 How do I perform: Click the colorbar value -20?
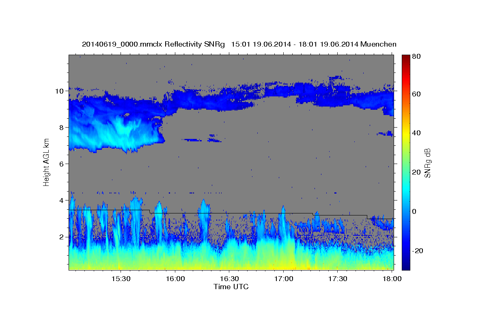pos(417,251)
